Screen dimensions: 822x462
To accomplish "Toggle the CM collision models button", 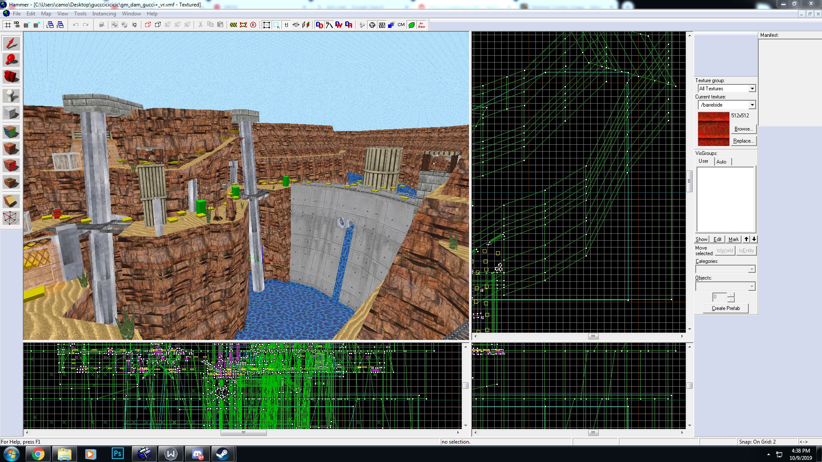I will [401, 25].
